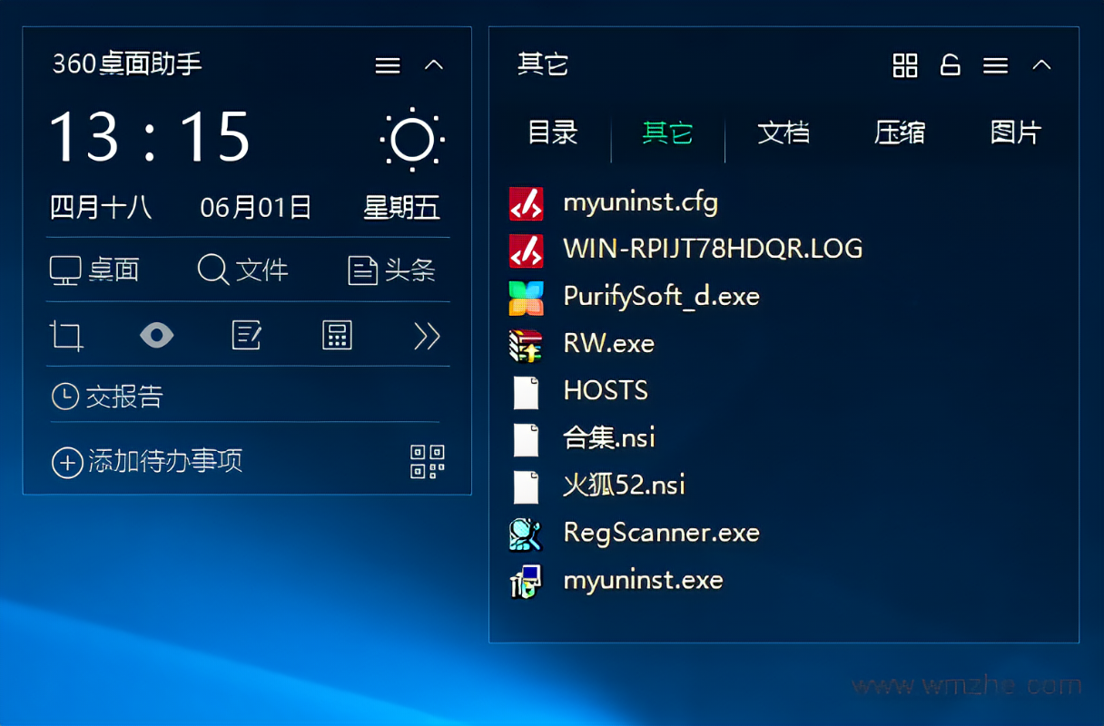
Task: Click the RegScanner.exe magnifier icon
Action: tap(527, 533)
